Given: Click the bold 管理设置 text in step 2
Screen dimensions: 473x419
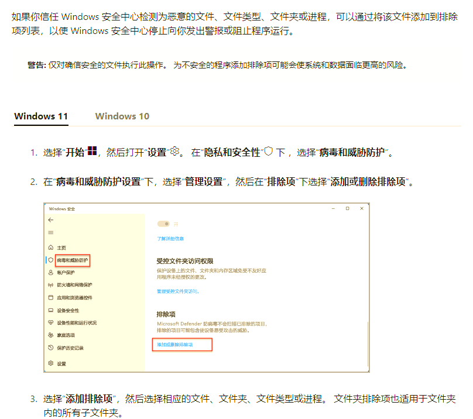Looking at the screenshot, I should click(204, 181).
